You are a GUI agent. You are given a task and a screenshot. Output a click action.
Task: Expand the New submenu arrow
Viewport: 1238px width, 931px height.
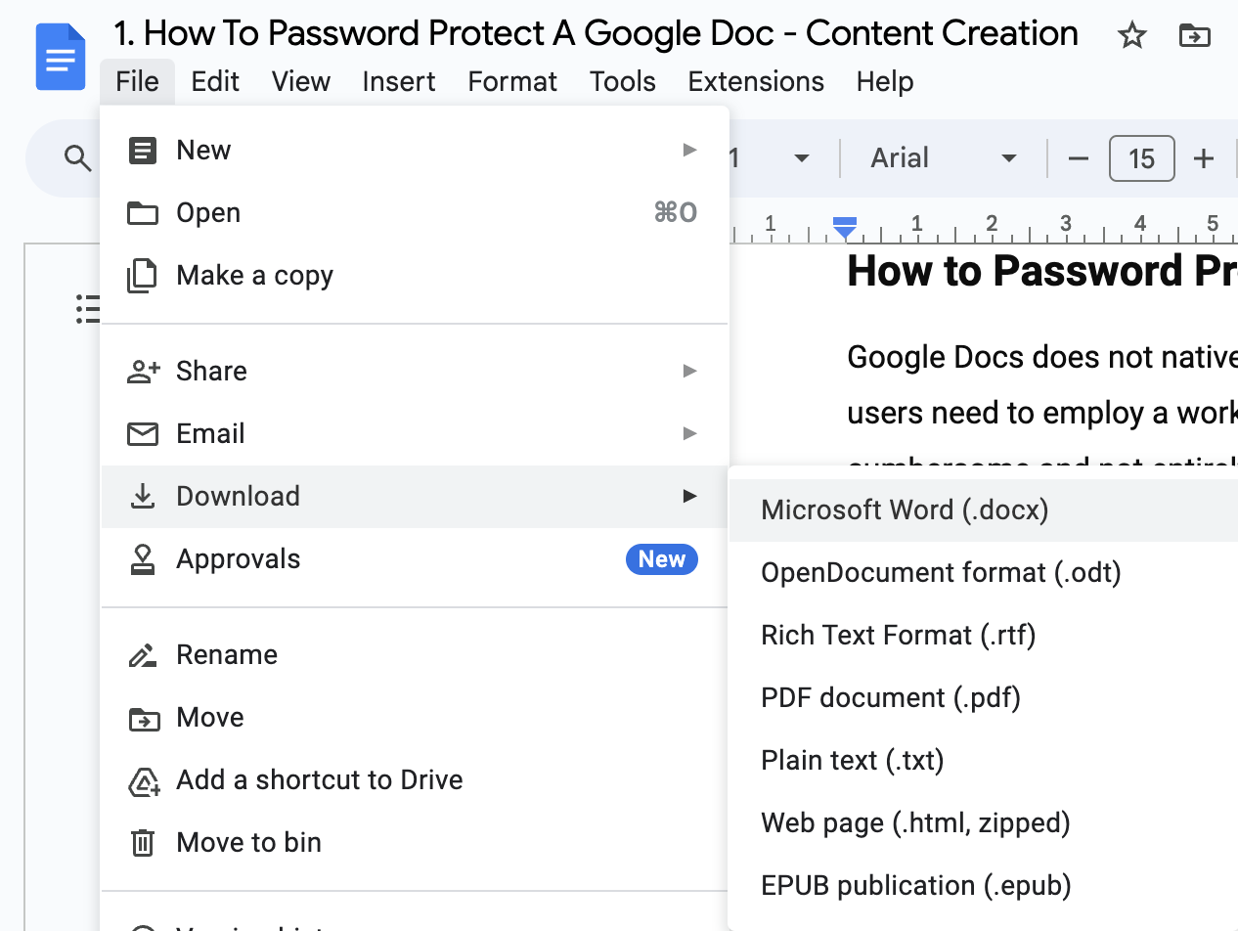pyautogui.click(x=689, y=150)
